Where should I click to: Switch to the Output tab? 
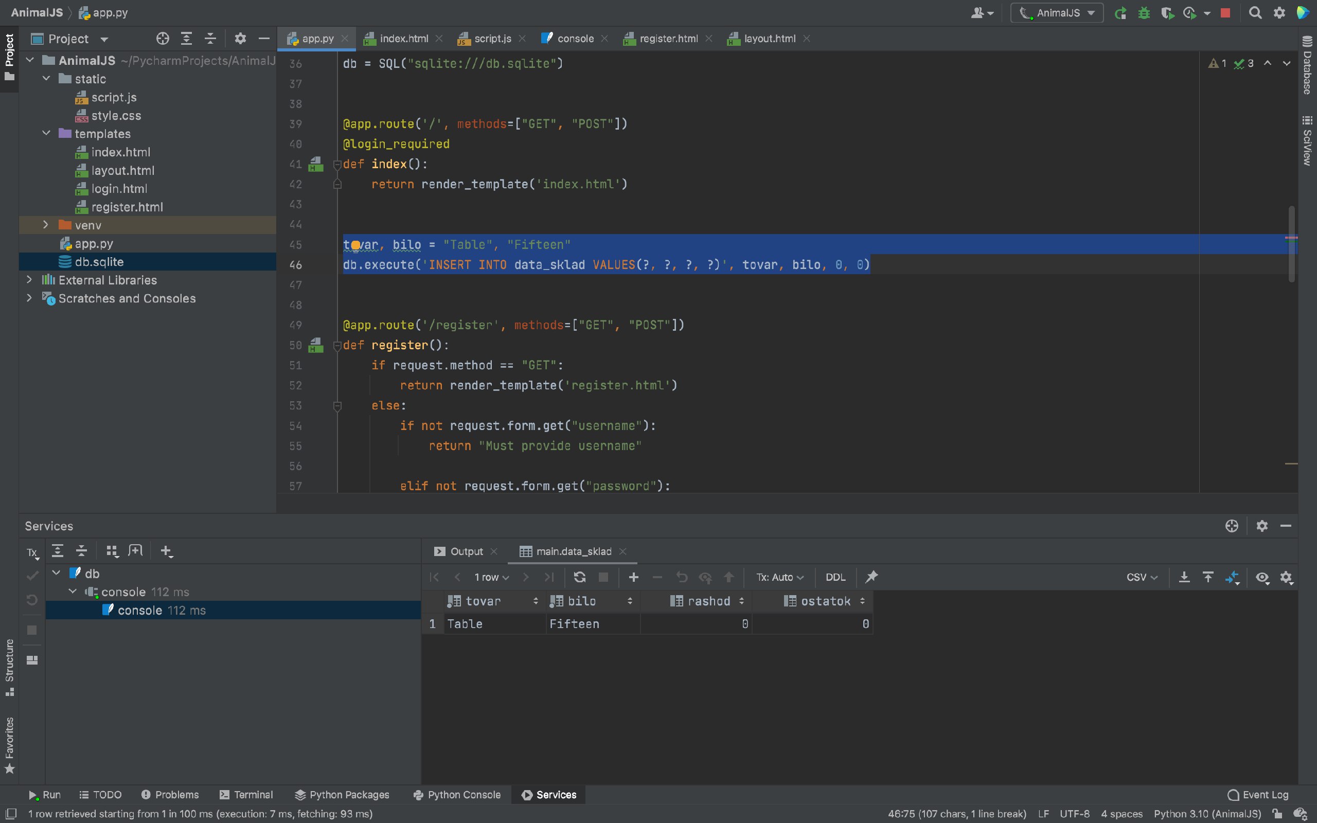tap(466, 551)
